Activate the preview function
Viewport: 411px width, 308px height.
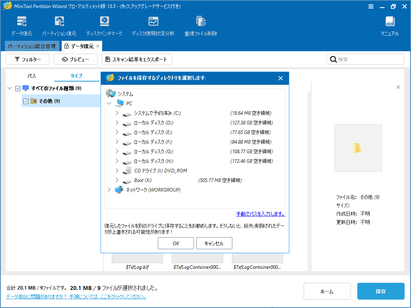tap(75, 59)
